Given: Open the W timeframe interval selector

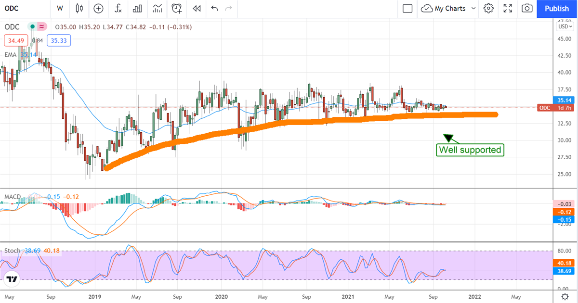Looking at the screenshot, I should (x=60, y=8).
